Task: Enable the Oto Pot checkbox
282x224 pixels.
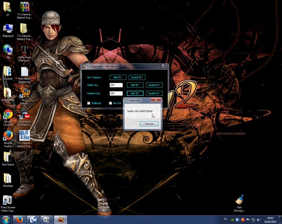Action: pyautogui.click(x=111, y=103)
